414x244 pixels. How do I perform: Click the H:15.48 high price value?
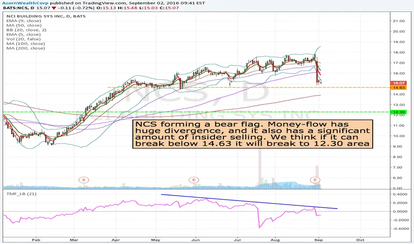click(127, 8)
